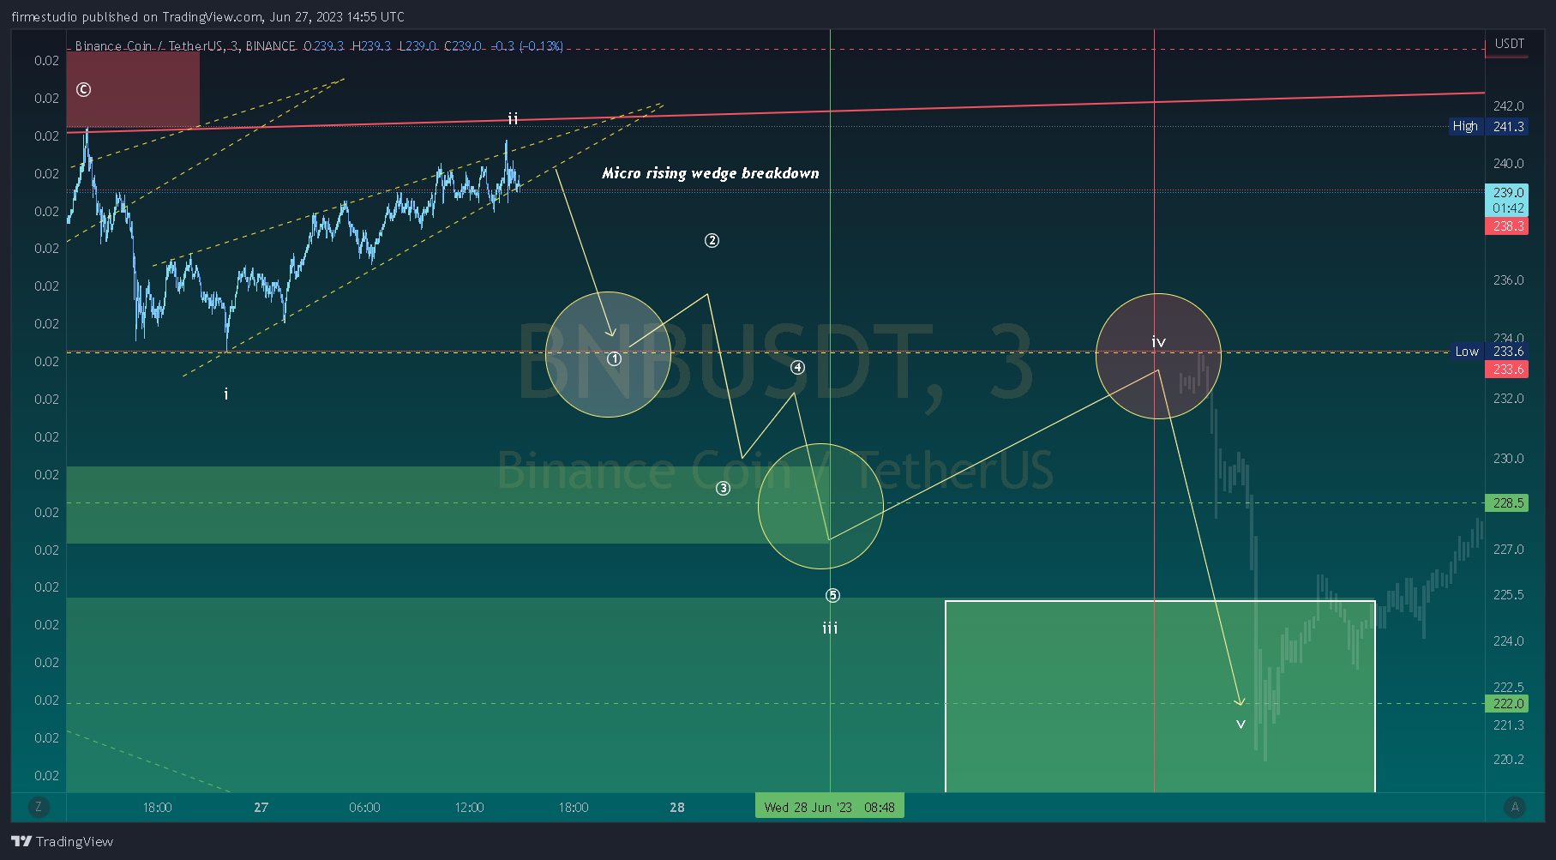Click the countdown timer 01:42 label
The height and width of the screenshot is (860, 1556).
[1508, 208]
